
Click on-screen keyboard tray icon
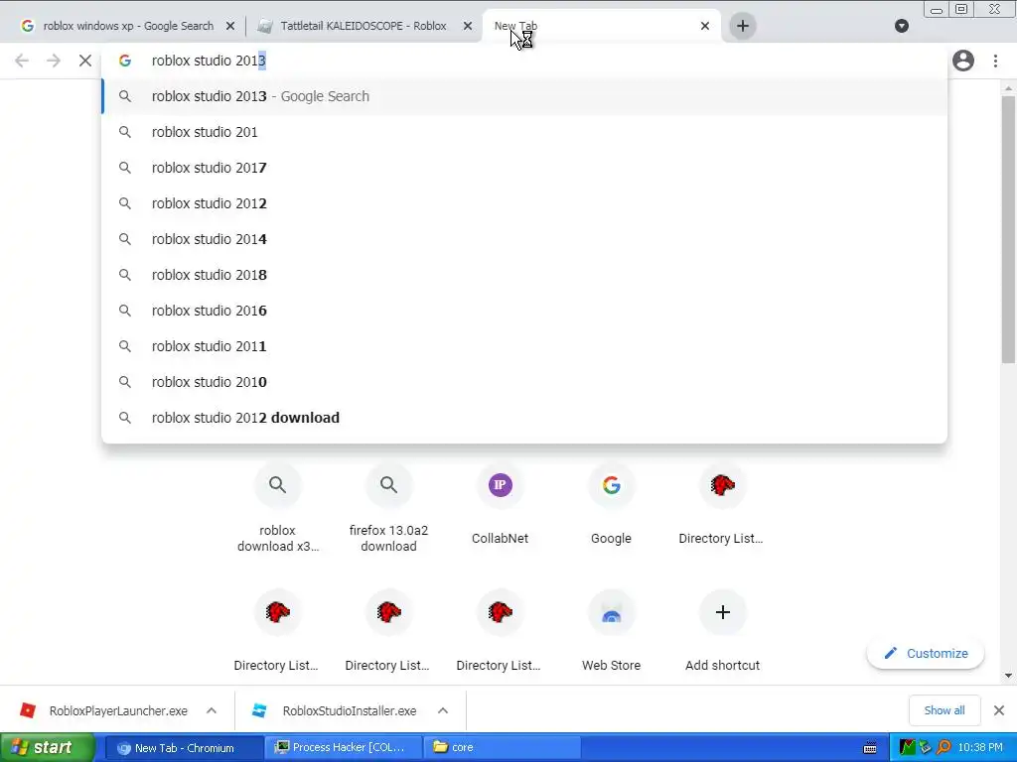click(x=870, y=748)
